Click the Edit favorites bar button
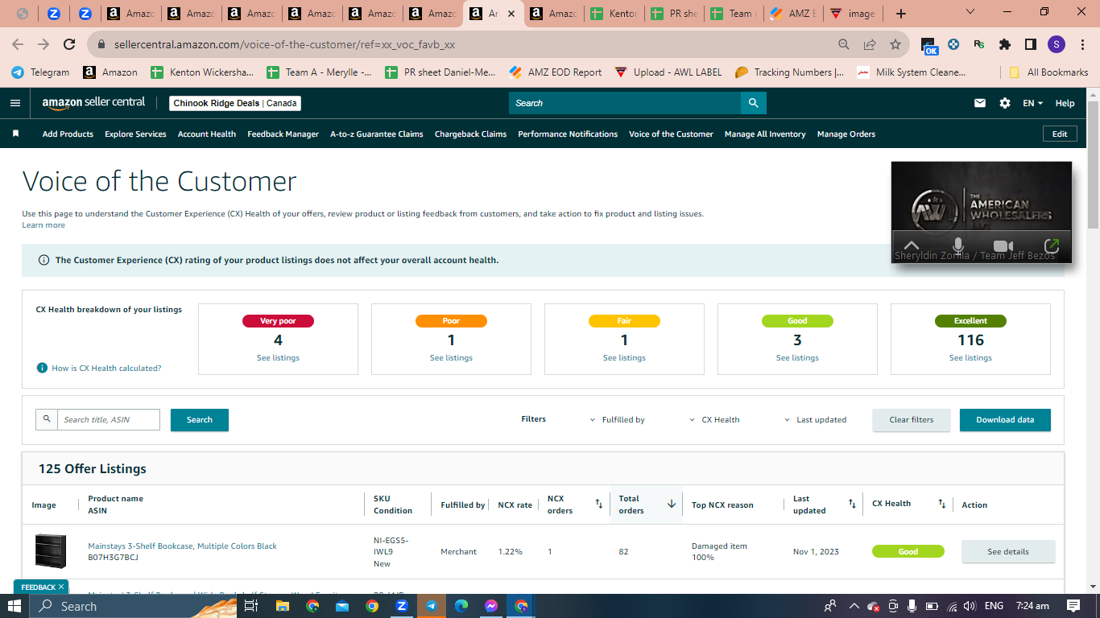Image resolution: width=1100 pixels, height=618 pixels. coord(1060,134)
